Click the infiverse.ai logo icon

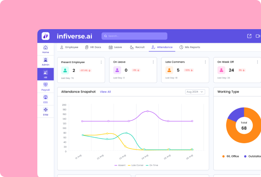click(x=46, y=36)
